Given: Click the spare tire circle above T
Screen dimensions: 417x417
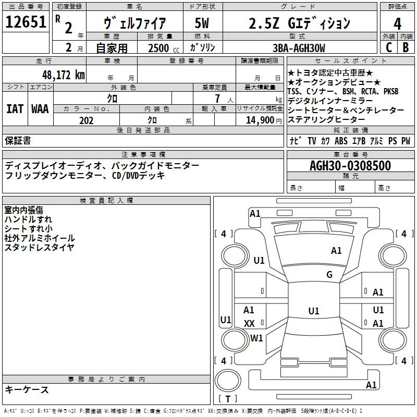Looking at the screenshot, I should (x=228, y=381).
